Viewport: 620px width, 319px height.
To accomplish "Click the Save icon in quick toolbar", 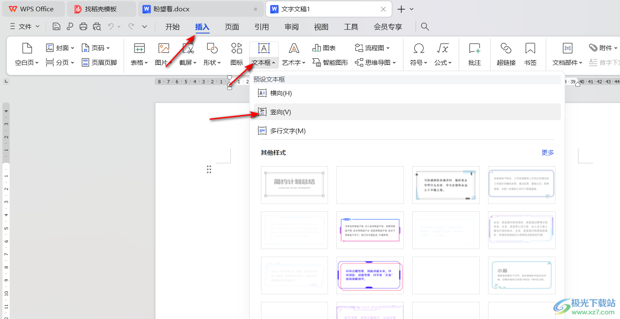I will point(57,27).
